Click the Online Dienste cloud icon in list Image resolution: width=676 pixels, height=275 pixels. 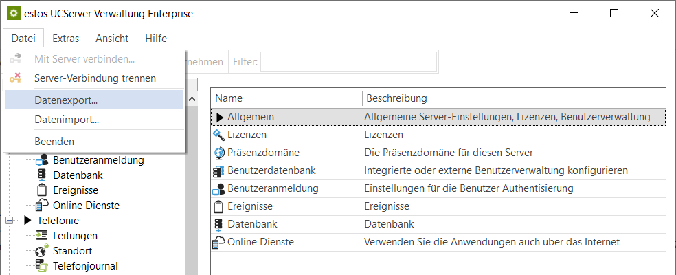tap(219, 242)
